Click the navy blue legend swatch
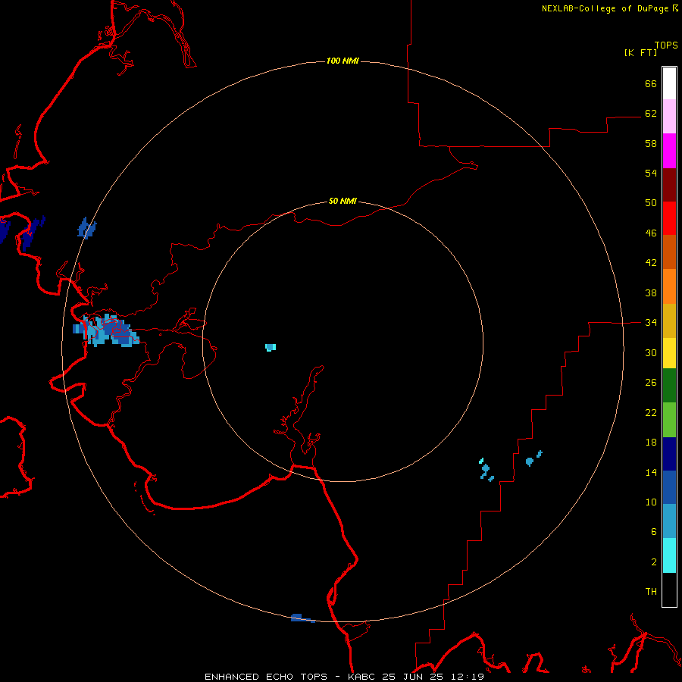 point(669,454)
